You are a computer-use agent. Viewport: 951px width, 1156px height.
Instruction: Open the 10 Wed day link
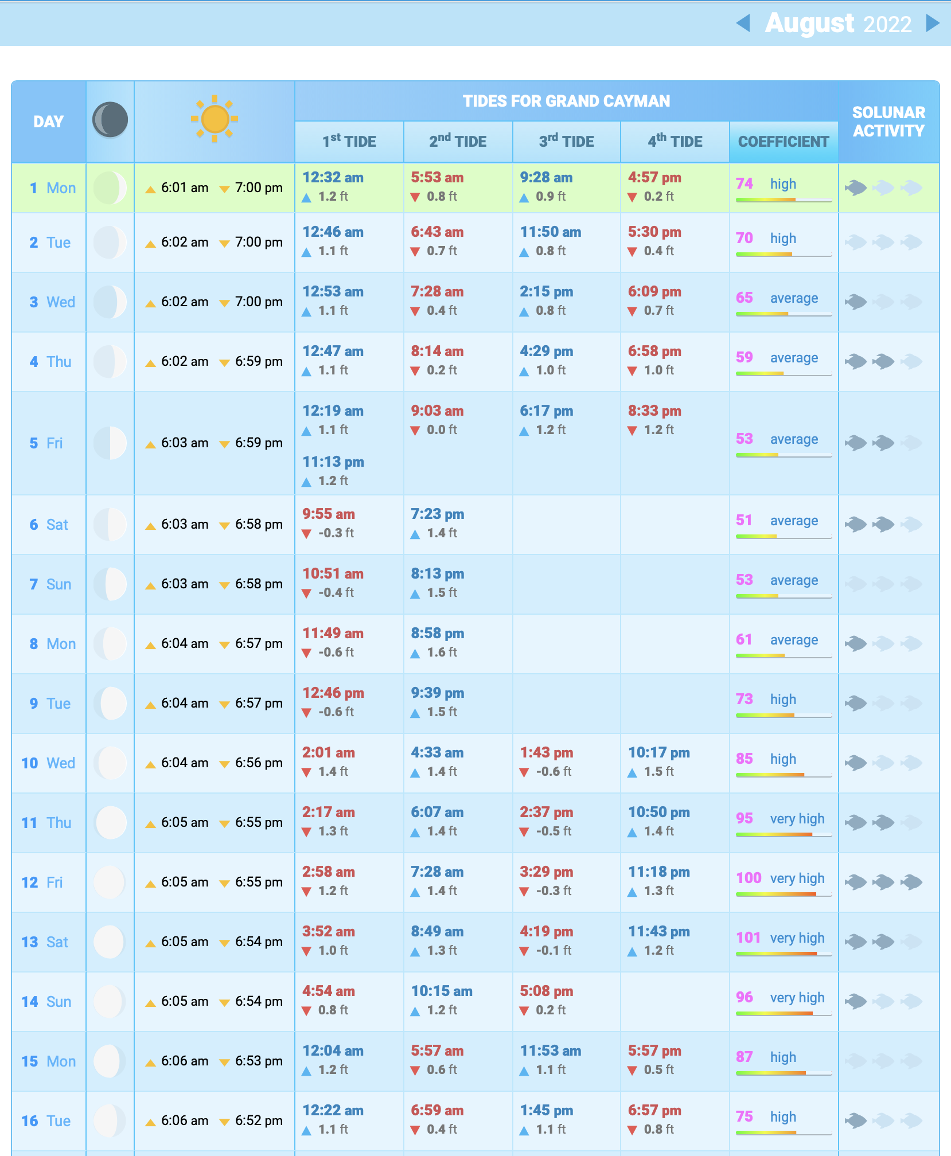pyautogui.click(x=48, y=763)
